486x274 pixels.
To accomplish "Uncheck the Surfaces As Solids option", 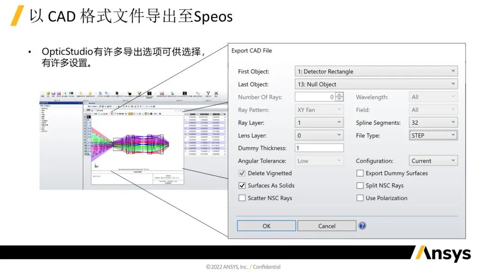I will [x=242, y=185].
